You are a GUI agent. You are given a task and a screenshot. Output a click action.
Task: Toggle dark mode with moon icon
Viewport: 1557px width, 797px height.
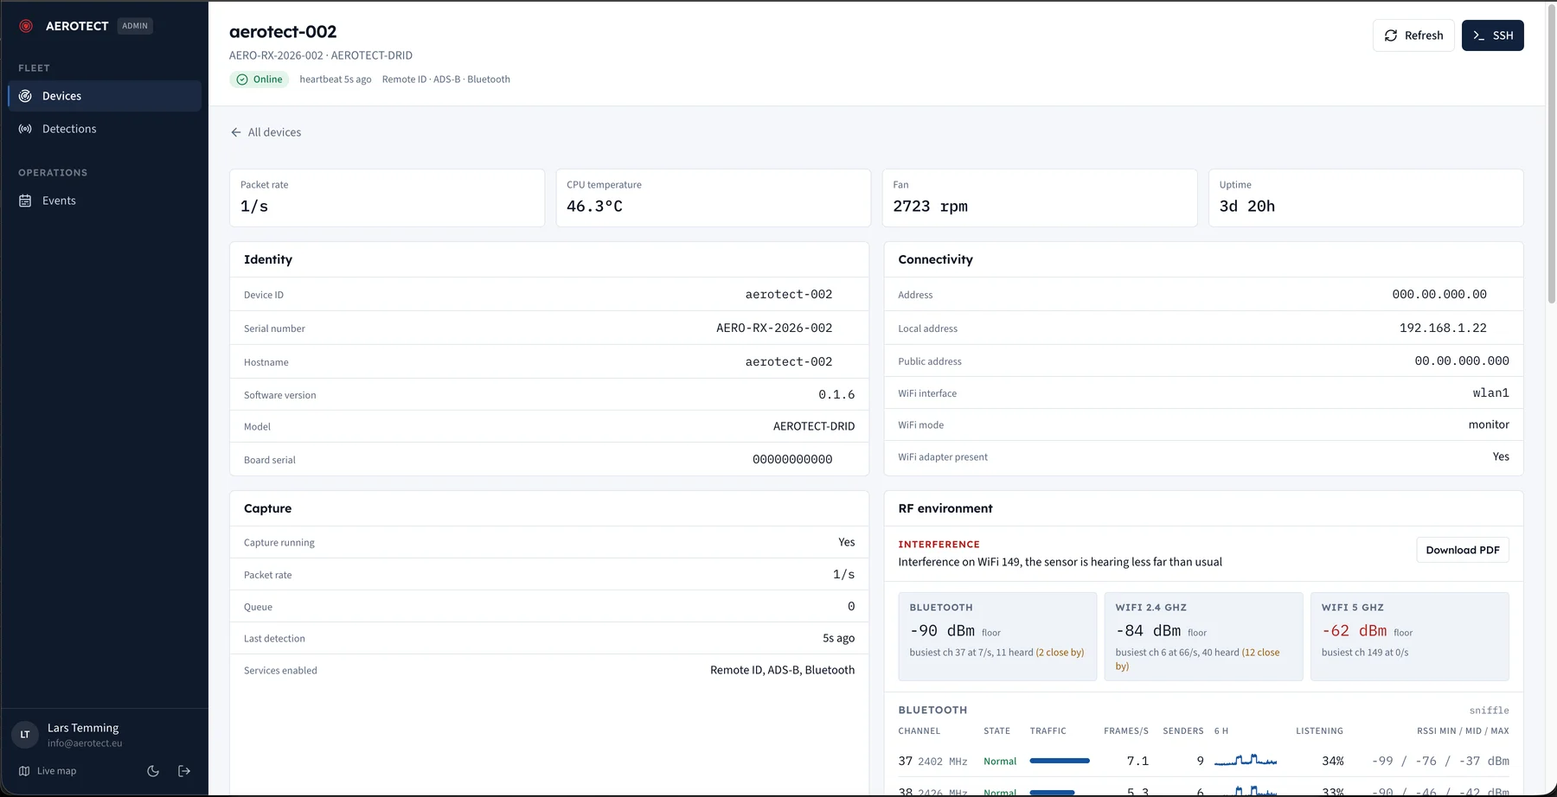click(x=153, y=771)
